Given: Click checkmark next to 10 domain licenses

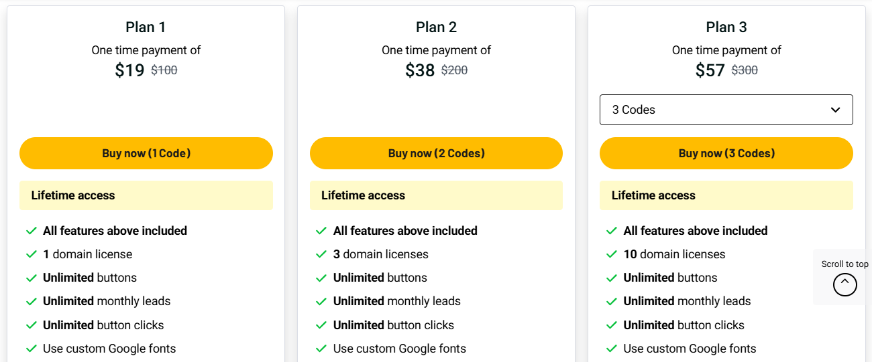Looking at the screenshot, I should point(612,254).
